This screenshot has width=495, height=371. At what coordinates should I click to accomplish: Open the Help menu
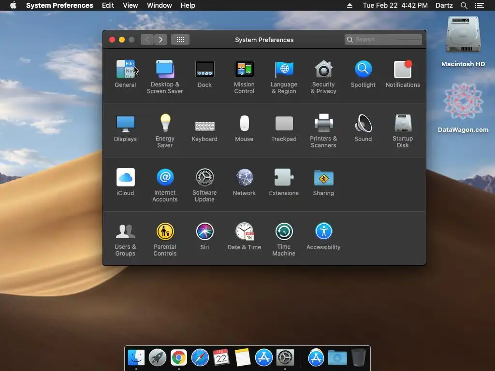click(188, 5)
